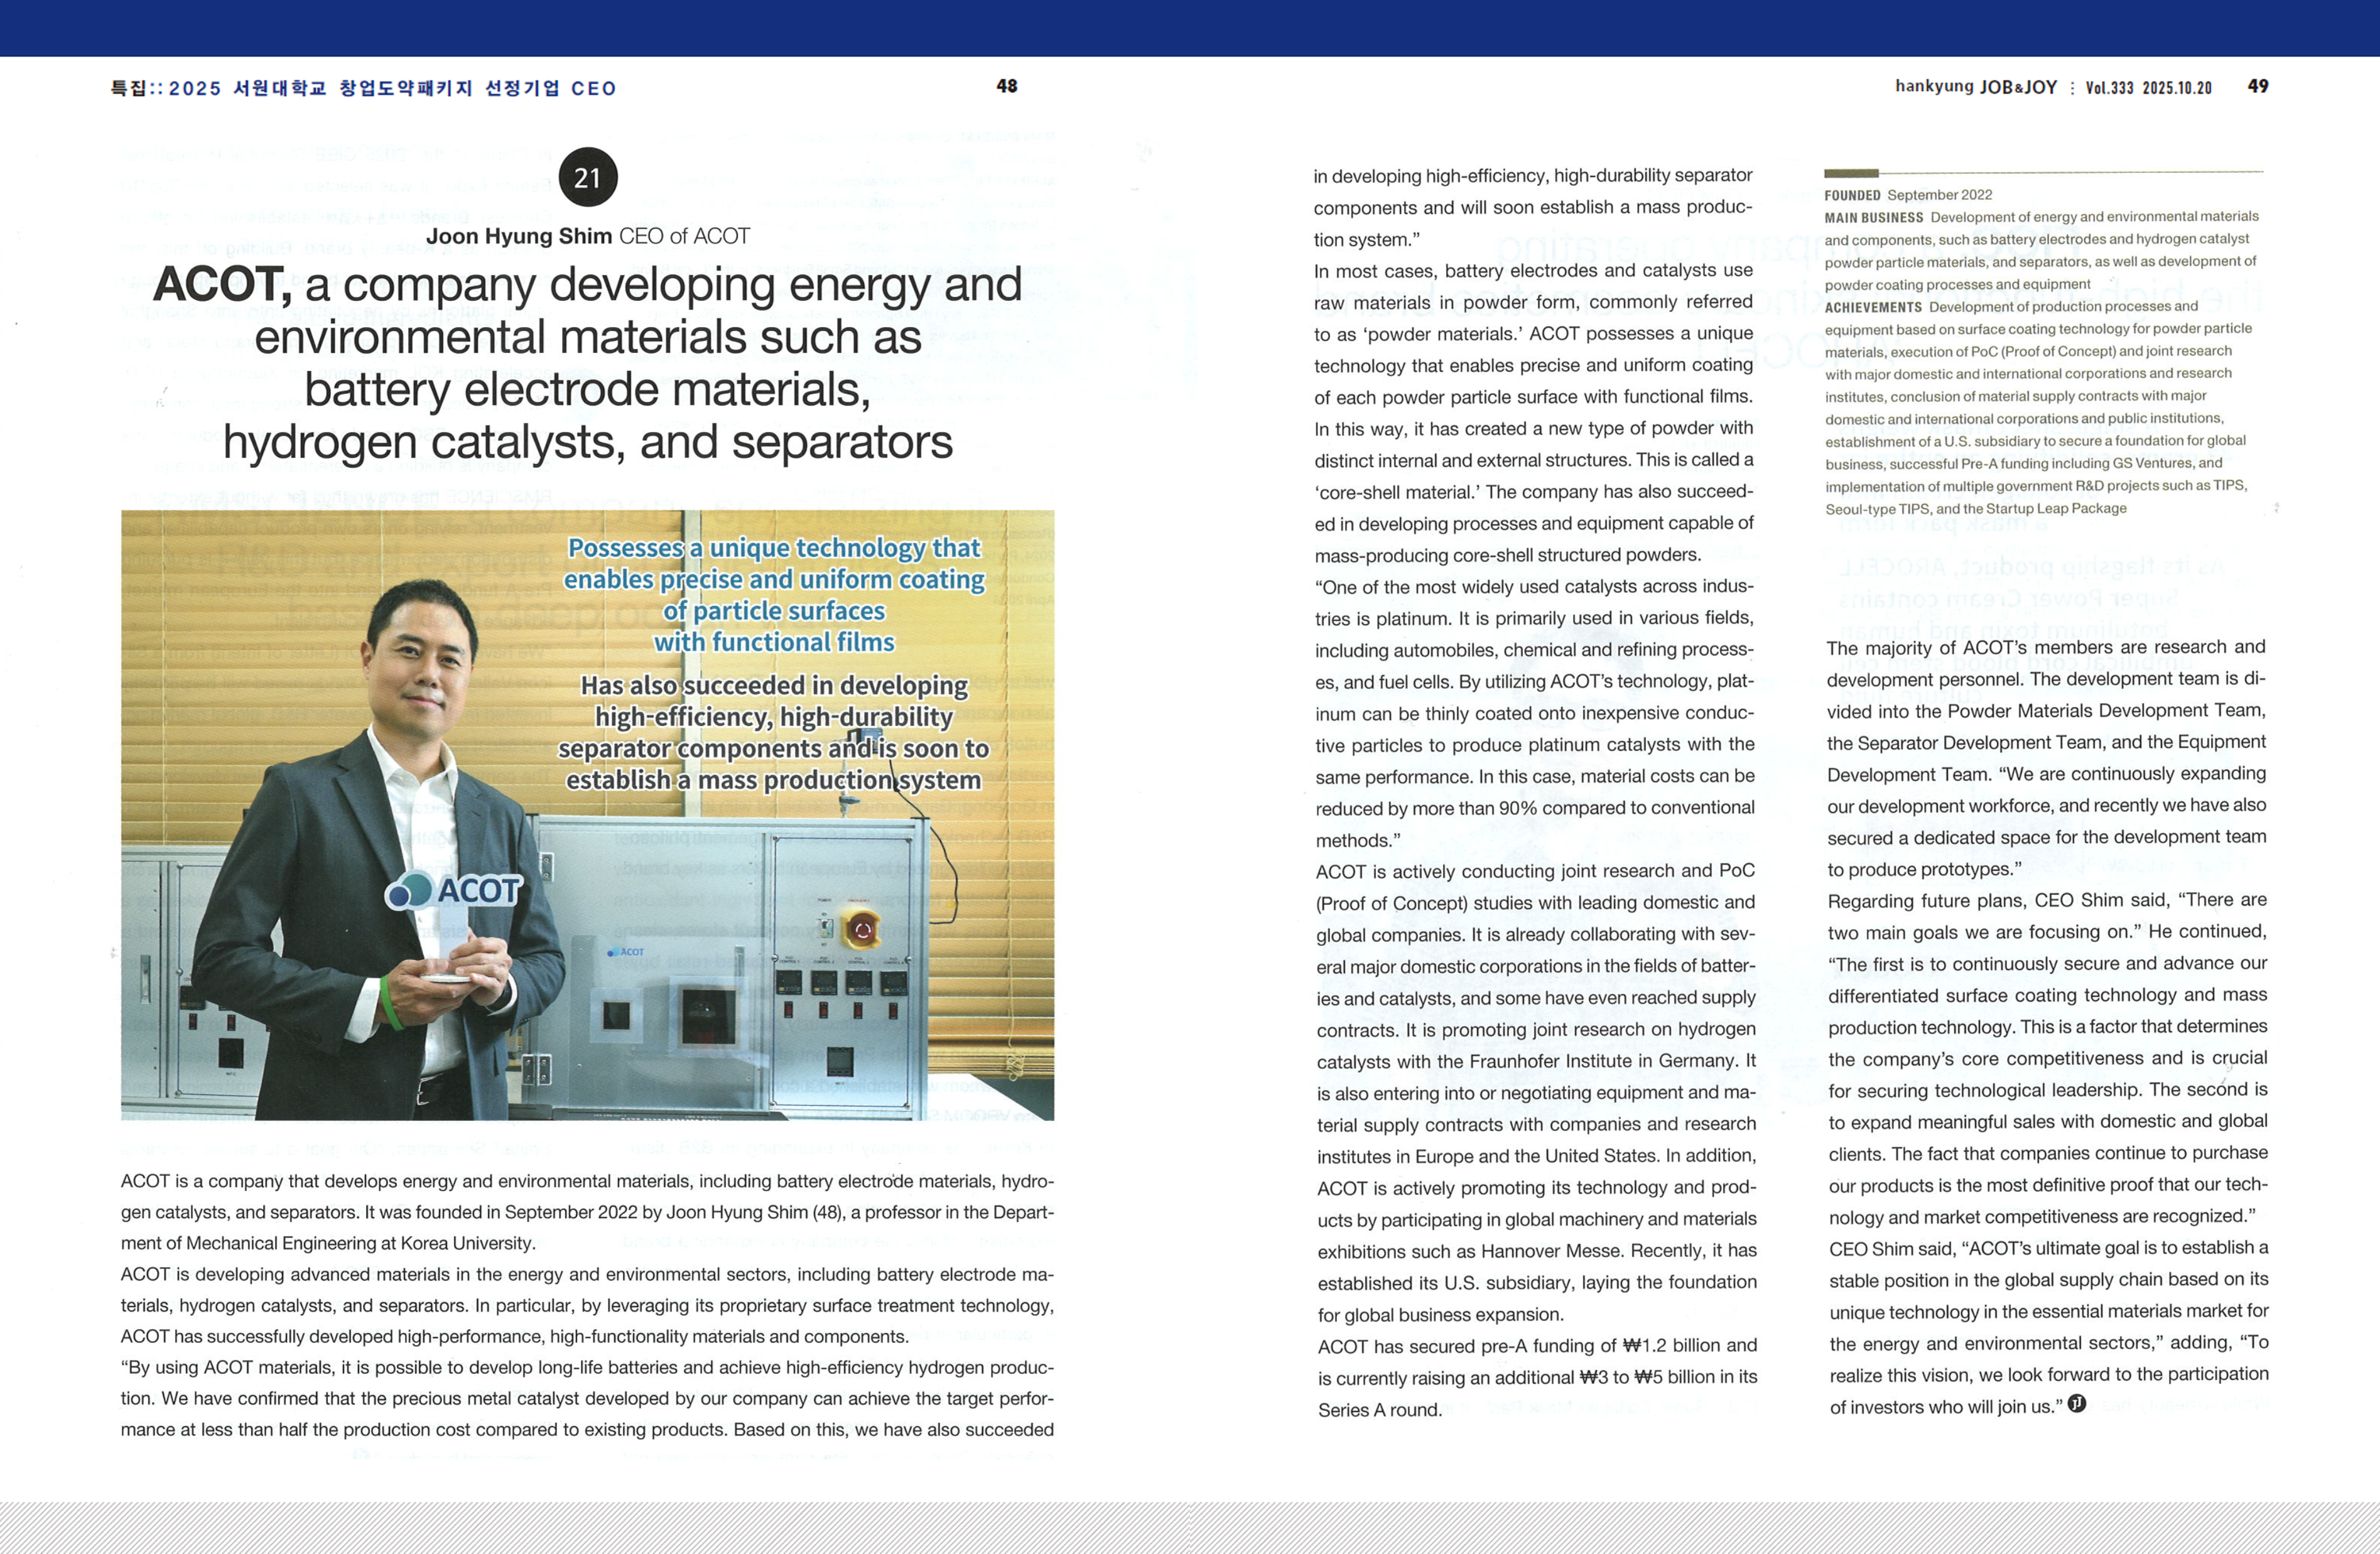Click the line "to produce prototypes.”"
2380x1554 pixels.
1924,870
